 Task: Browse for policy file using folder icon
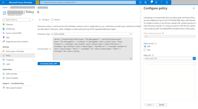coord(194,58)
